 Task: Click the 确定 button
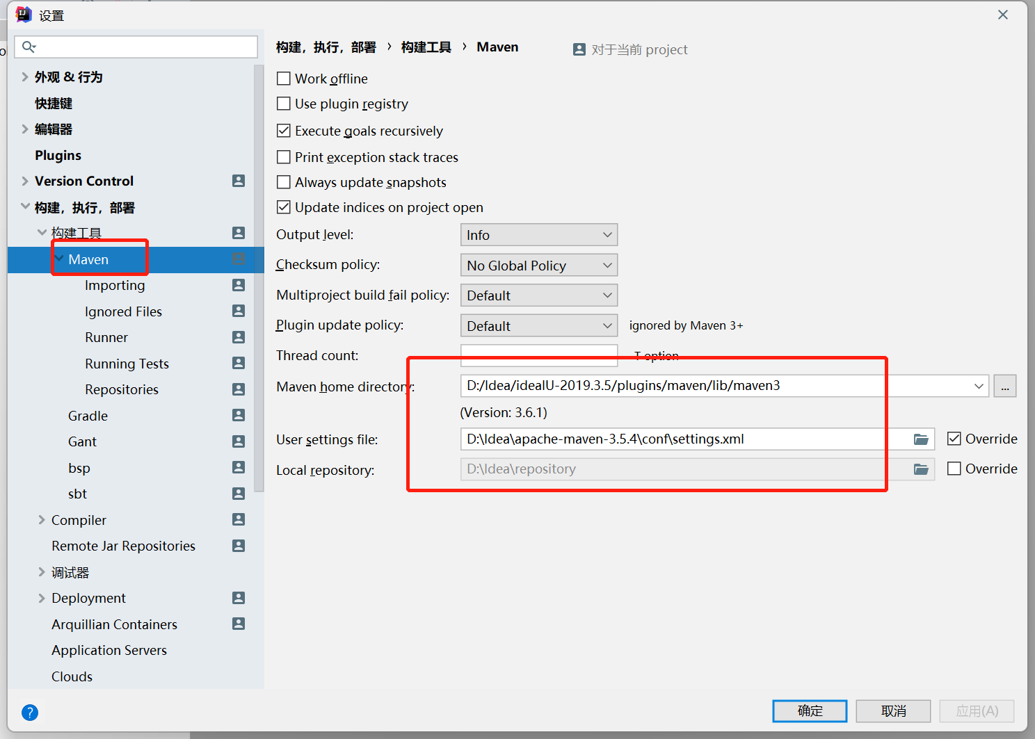810,710
